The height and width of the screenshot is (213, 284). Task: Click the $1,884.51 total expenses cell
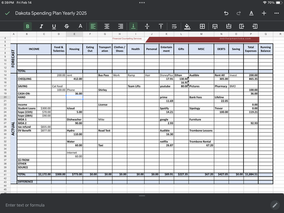pos(251,174)
